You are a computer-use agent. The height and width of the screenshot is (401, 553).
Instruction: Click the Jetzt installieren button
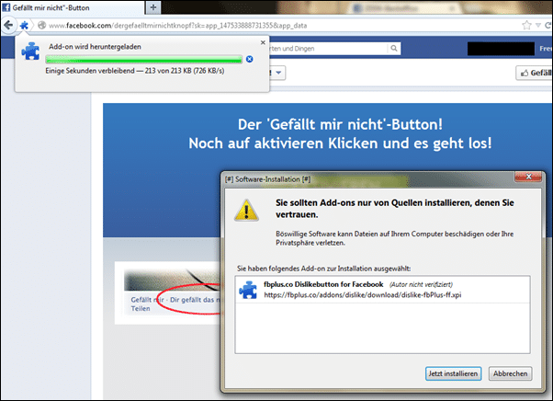pyautogui.click(x=453, y=373)
